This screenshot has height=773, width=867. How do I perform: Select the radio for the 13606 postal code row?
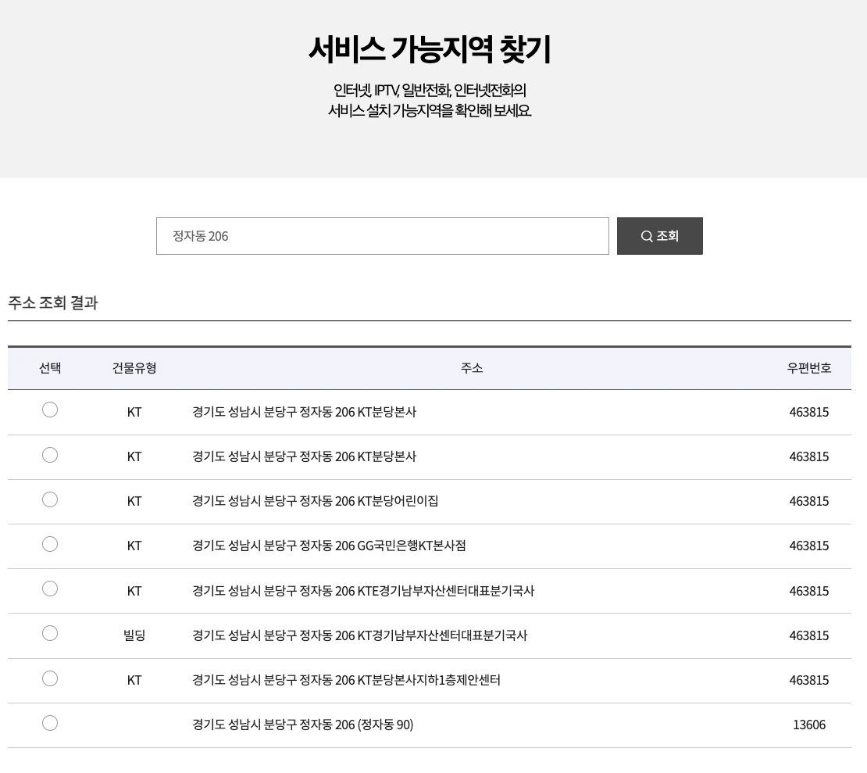[x=50, y=723]
